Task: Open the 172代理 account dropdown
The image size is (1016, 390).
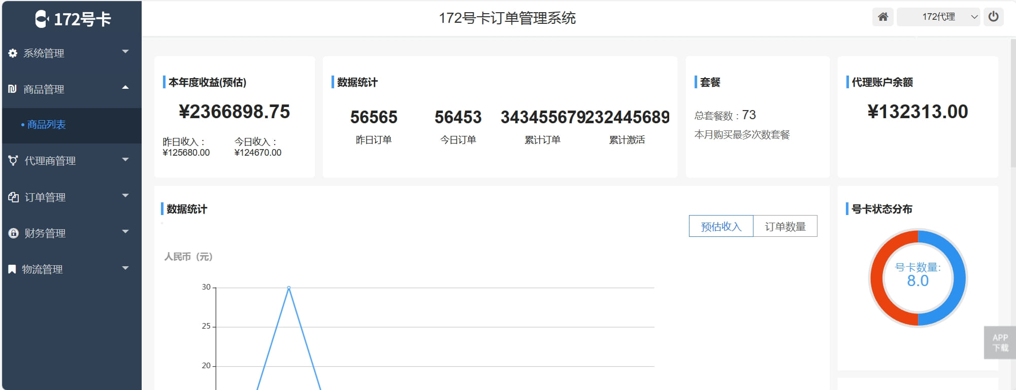Action: point(938,17)
